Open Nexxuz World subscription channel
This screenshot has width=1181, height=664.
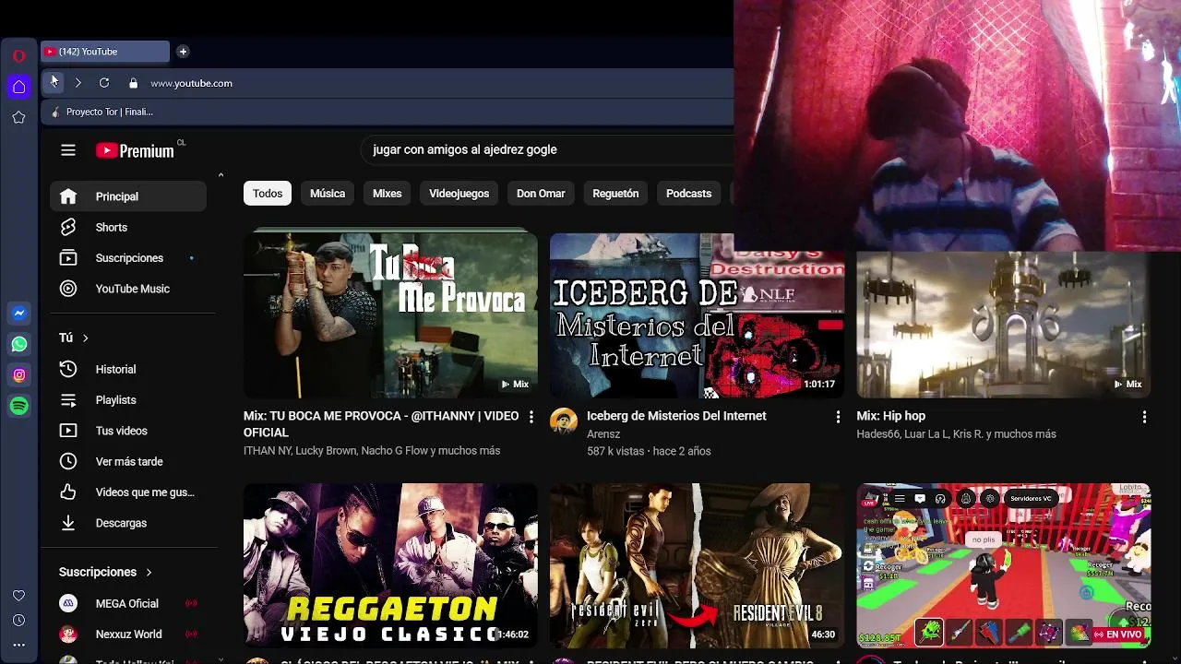[128, 634]
